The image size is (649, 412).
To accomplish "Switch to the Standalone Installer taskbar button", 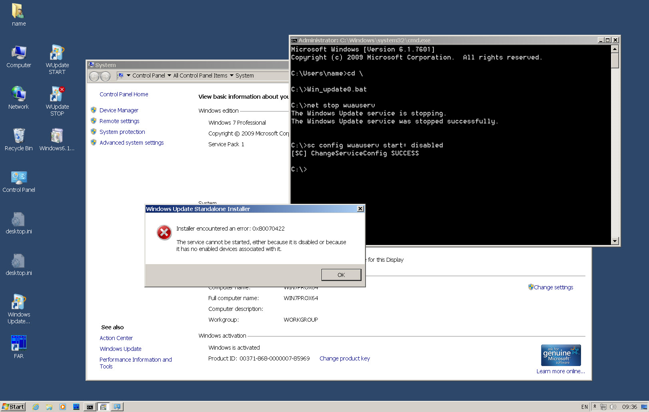I will pyautogui.click(x=104, y=407).
